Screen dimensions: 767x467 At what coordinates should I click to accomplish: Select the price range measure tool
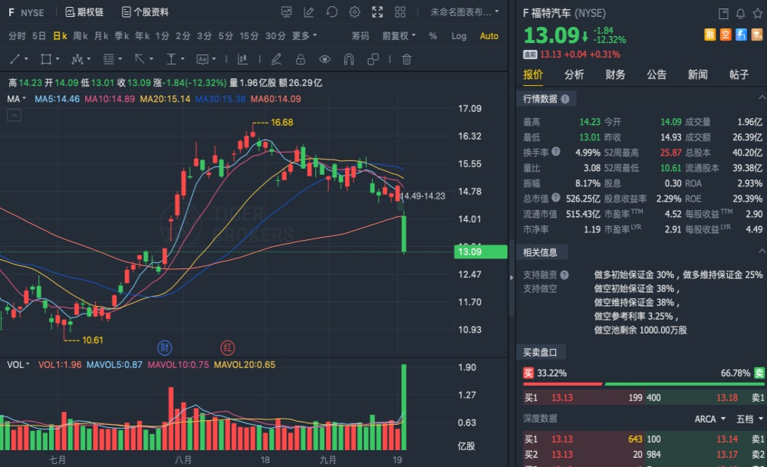point(171,59)
